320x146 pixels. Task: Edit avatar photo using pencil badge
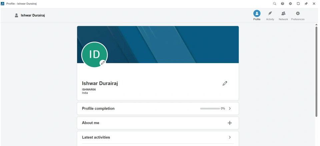click(103, 63)
